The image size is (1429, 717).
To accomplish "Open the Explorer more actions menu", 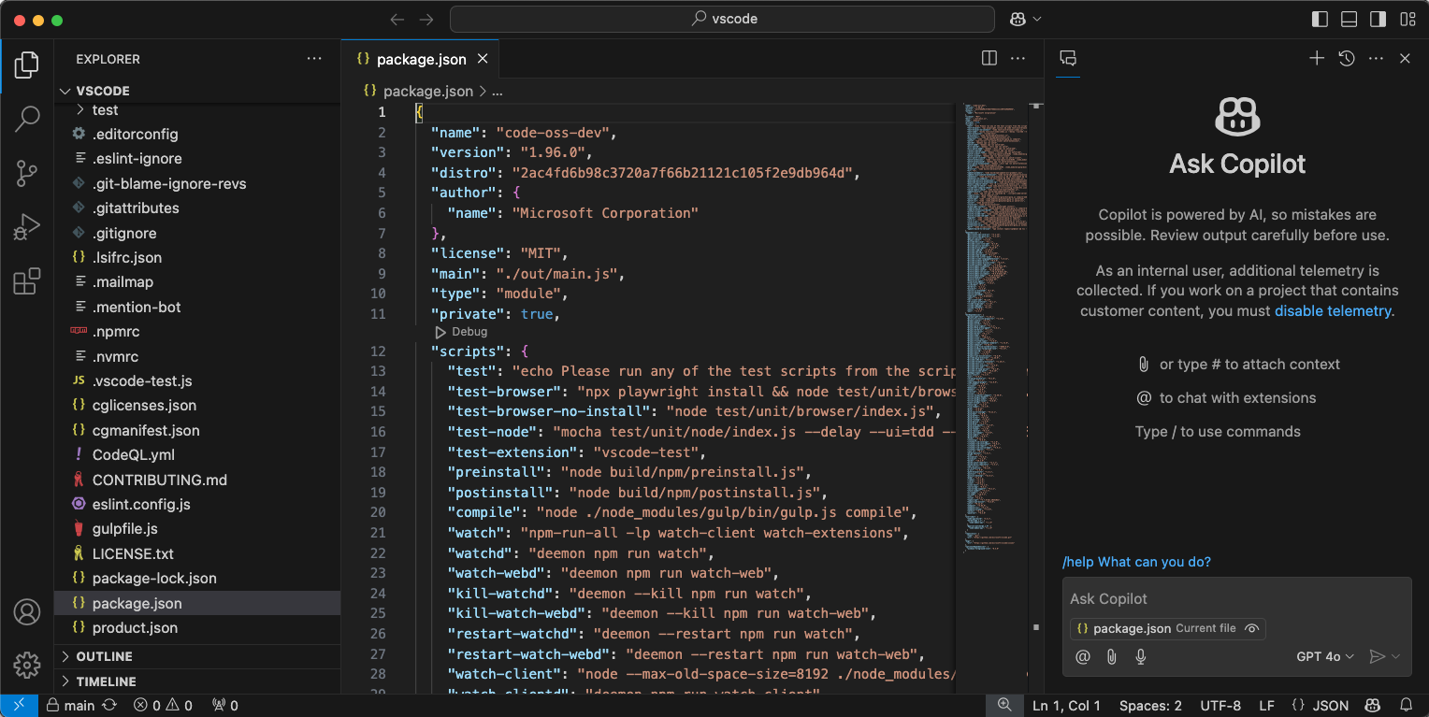I will [x=314, y=58].
